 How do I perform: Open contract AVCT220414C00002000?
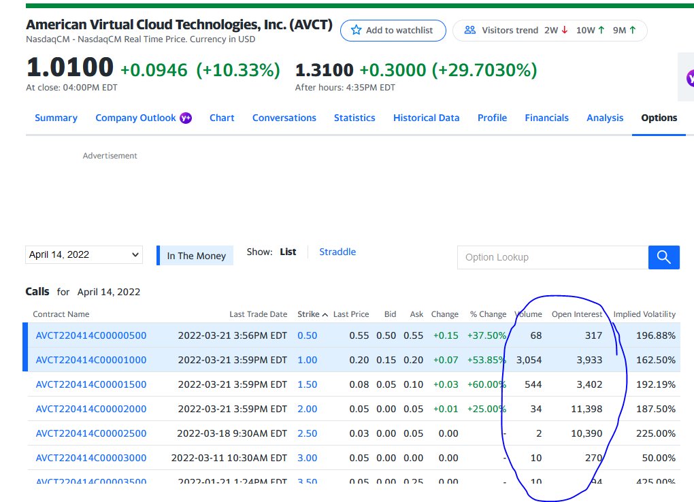pos(91,409)
